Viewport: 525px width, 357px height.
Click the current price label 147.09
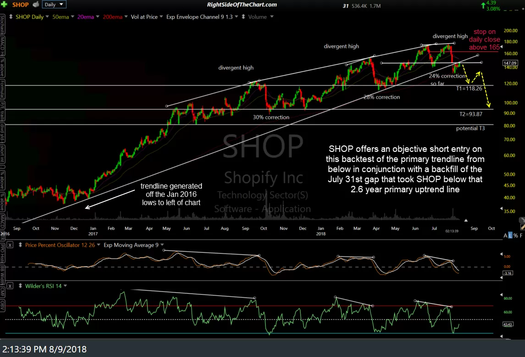click(x=510, y=63)
